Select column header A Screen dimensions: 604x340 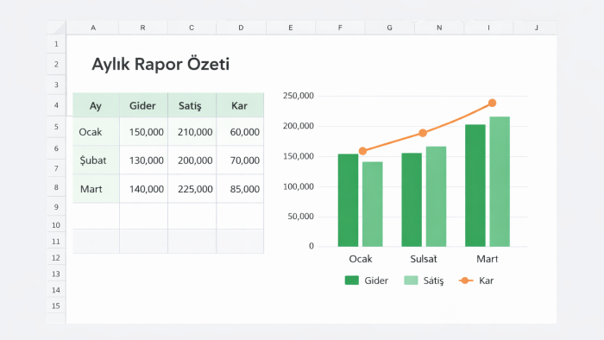(93, 28)
